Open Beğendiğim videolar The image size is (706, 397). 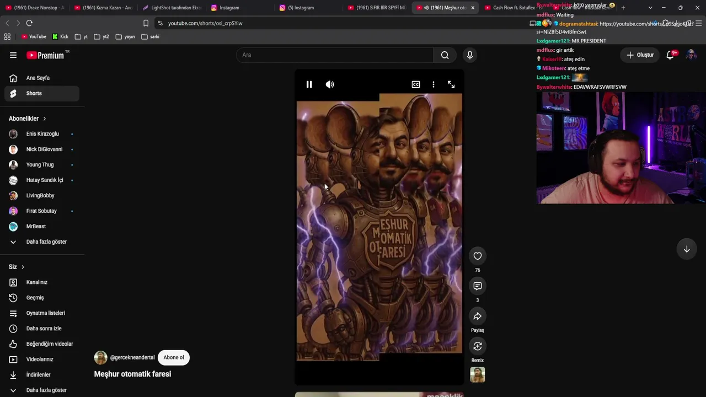click(42, 344)
